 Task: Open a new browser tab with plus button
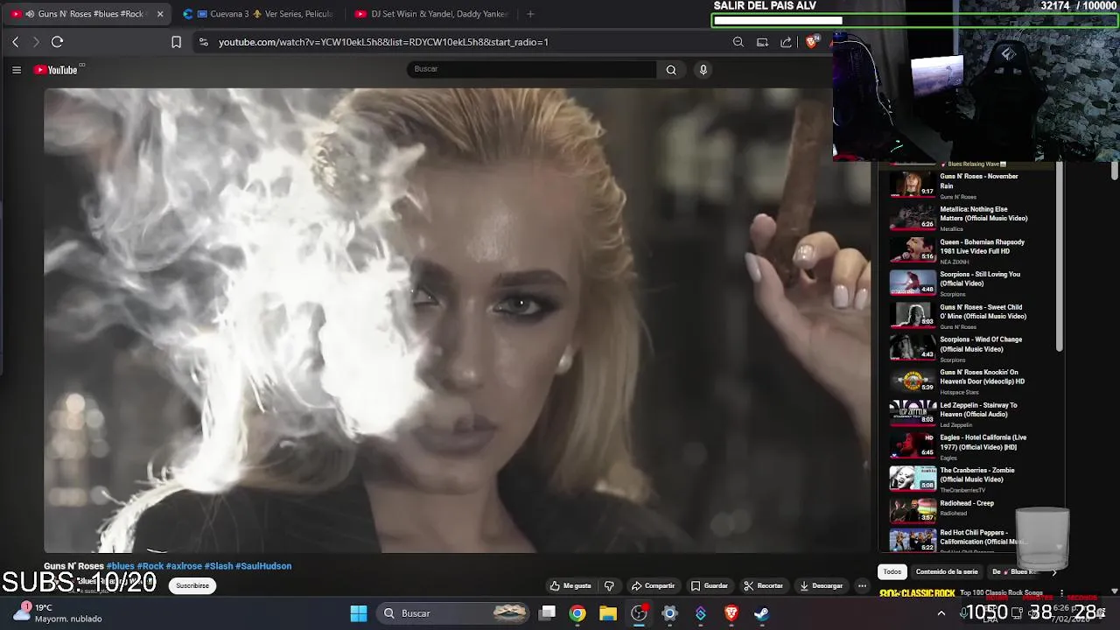(530, 14)
